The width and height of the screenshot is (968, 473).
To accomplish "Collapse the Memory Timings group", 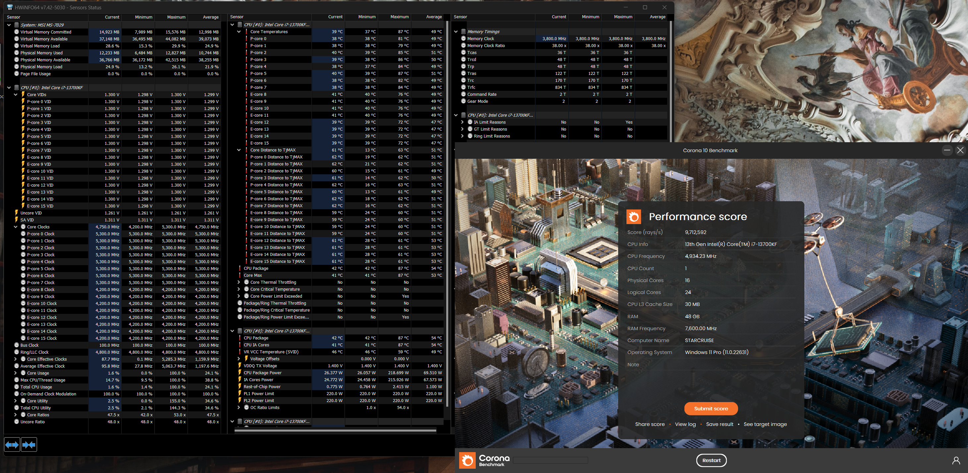I will pos(456,31).
